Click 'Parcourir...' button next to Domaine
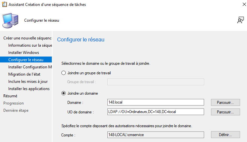Image resolution: width=247 pixels, height=142 pixels. tap(226, 102)
